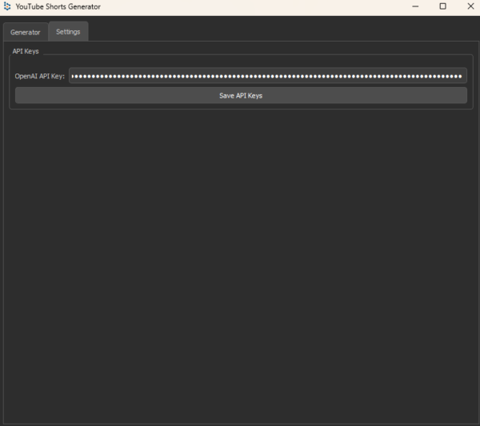Select the Settings tab
This screenshot has width=480, height=426.
coord(68,32)
